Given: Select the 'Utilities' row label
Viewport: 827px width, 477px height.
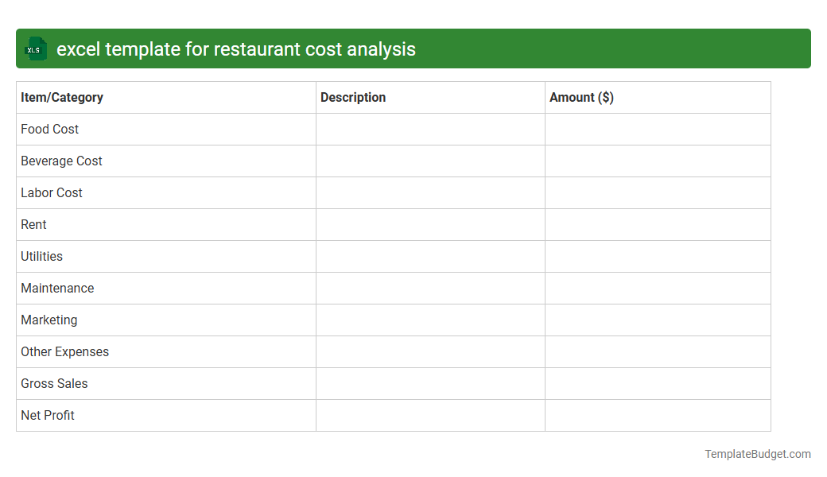Looking at the screenshot, I should tap(41, 256).
